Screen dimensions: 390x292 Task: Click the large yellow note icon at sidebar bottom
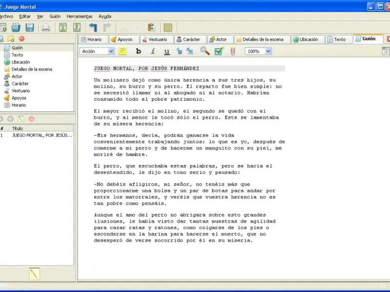[34, 274]
